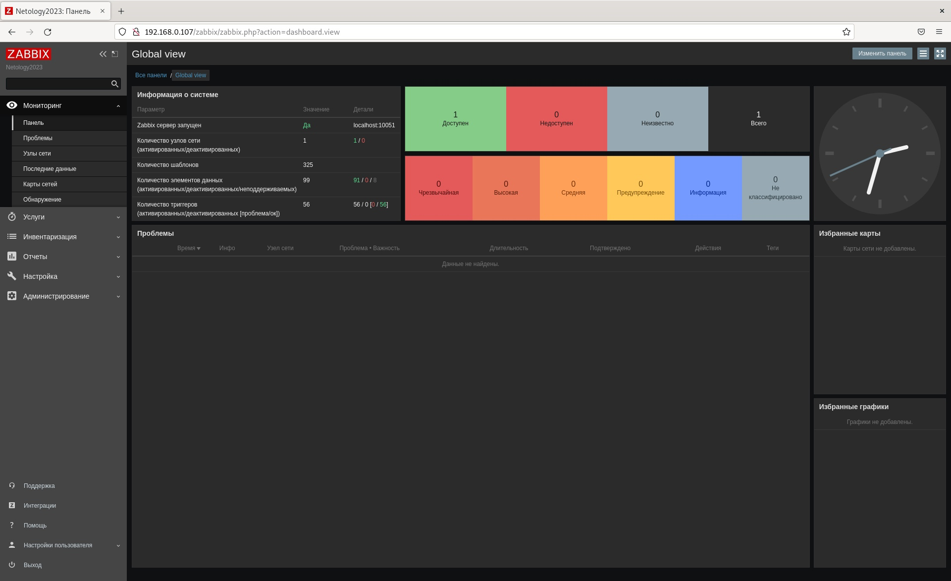Follow the Все панели breadcrumb link
The image size is (951, 581).
pyautogui.click(x=151, y=75)
